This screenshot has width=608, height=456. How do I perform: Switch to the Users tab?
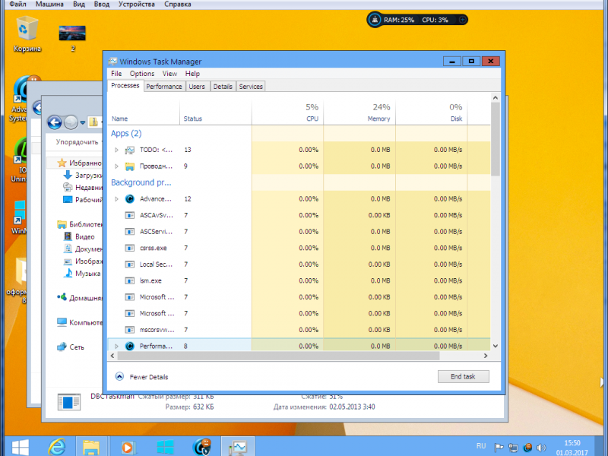click(x=197, y=87)
